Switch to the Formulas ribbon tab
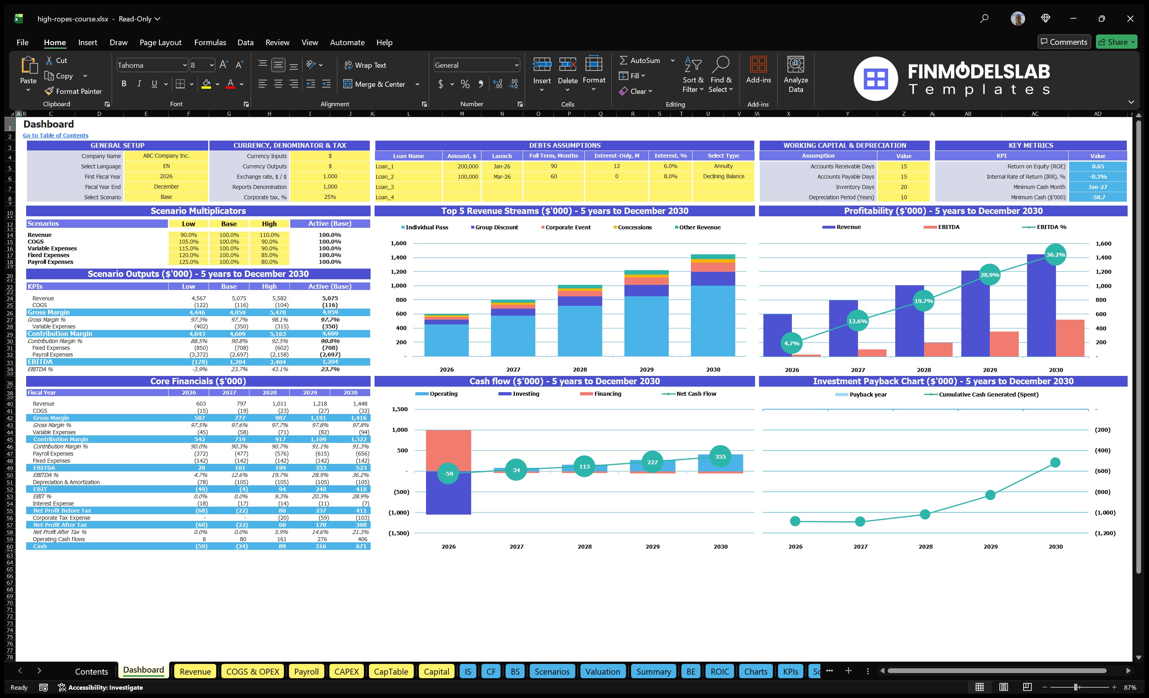 pos(210,42)
